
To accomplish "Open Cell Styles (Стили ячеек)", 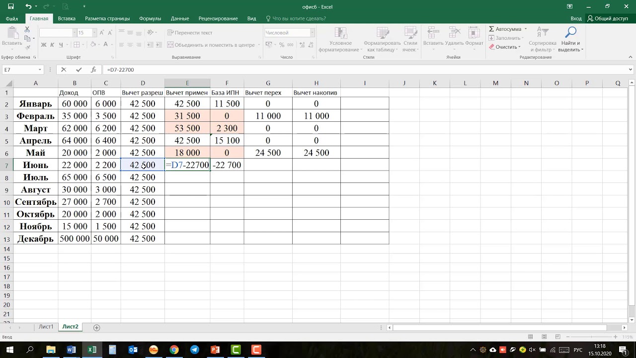I will point(410,40).
